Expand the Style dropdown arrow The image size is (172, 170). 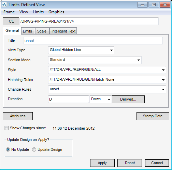click(x=163, y=70)
